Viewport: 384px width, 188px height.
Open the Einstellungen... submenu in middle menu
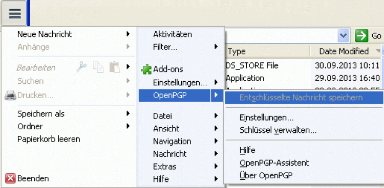[x=181, y=82]
